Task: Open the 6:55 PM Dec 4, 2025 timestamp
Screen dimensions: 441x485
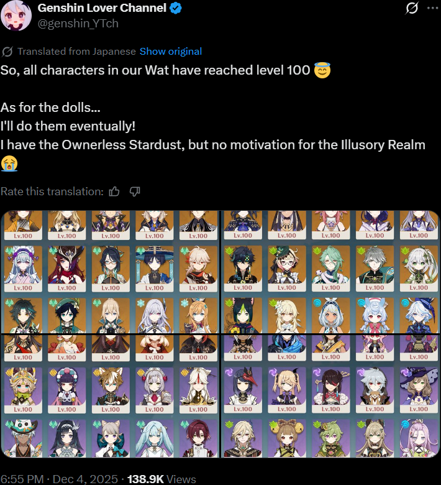Action: (59, 479)
